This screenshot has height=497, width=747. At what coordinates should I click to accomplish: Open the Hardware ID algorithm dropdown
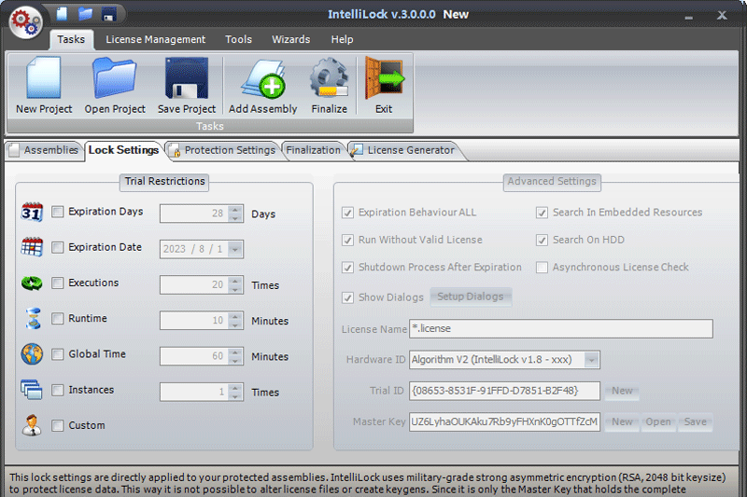591,360
